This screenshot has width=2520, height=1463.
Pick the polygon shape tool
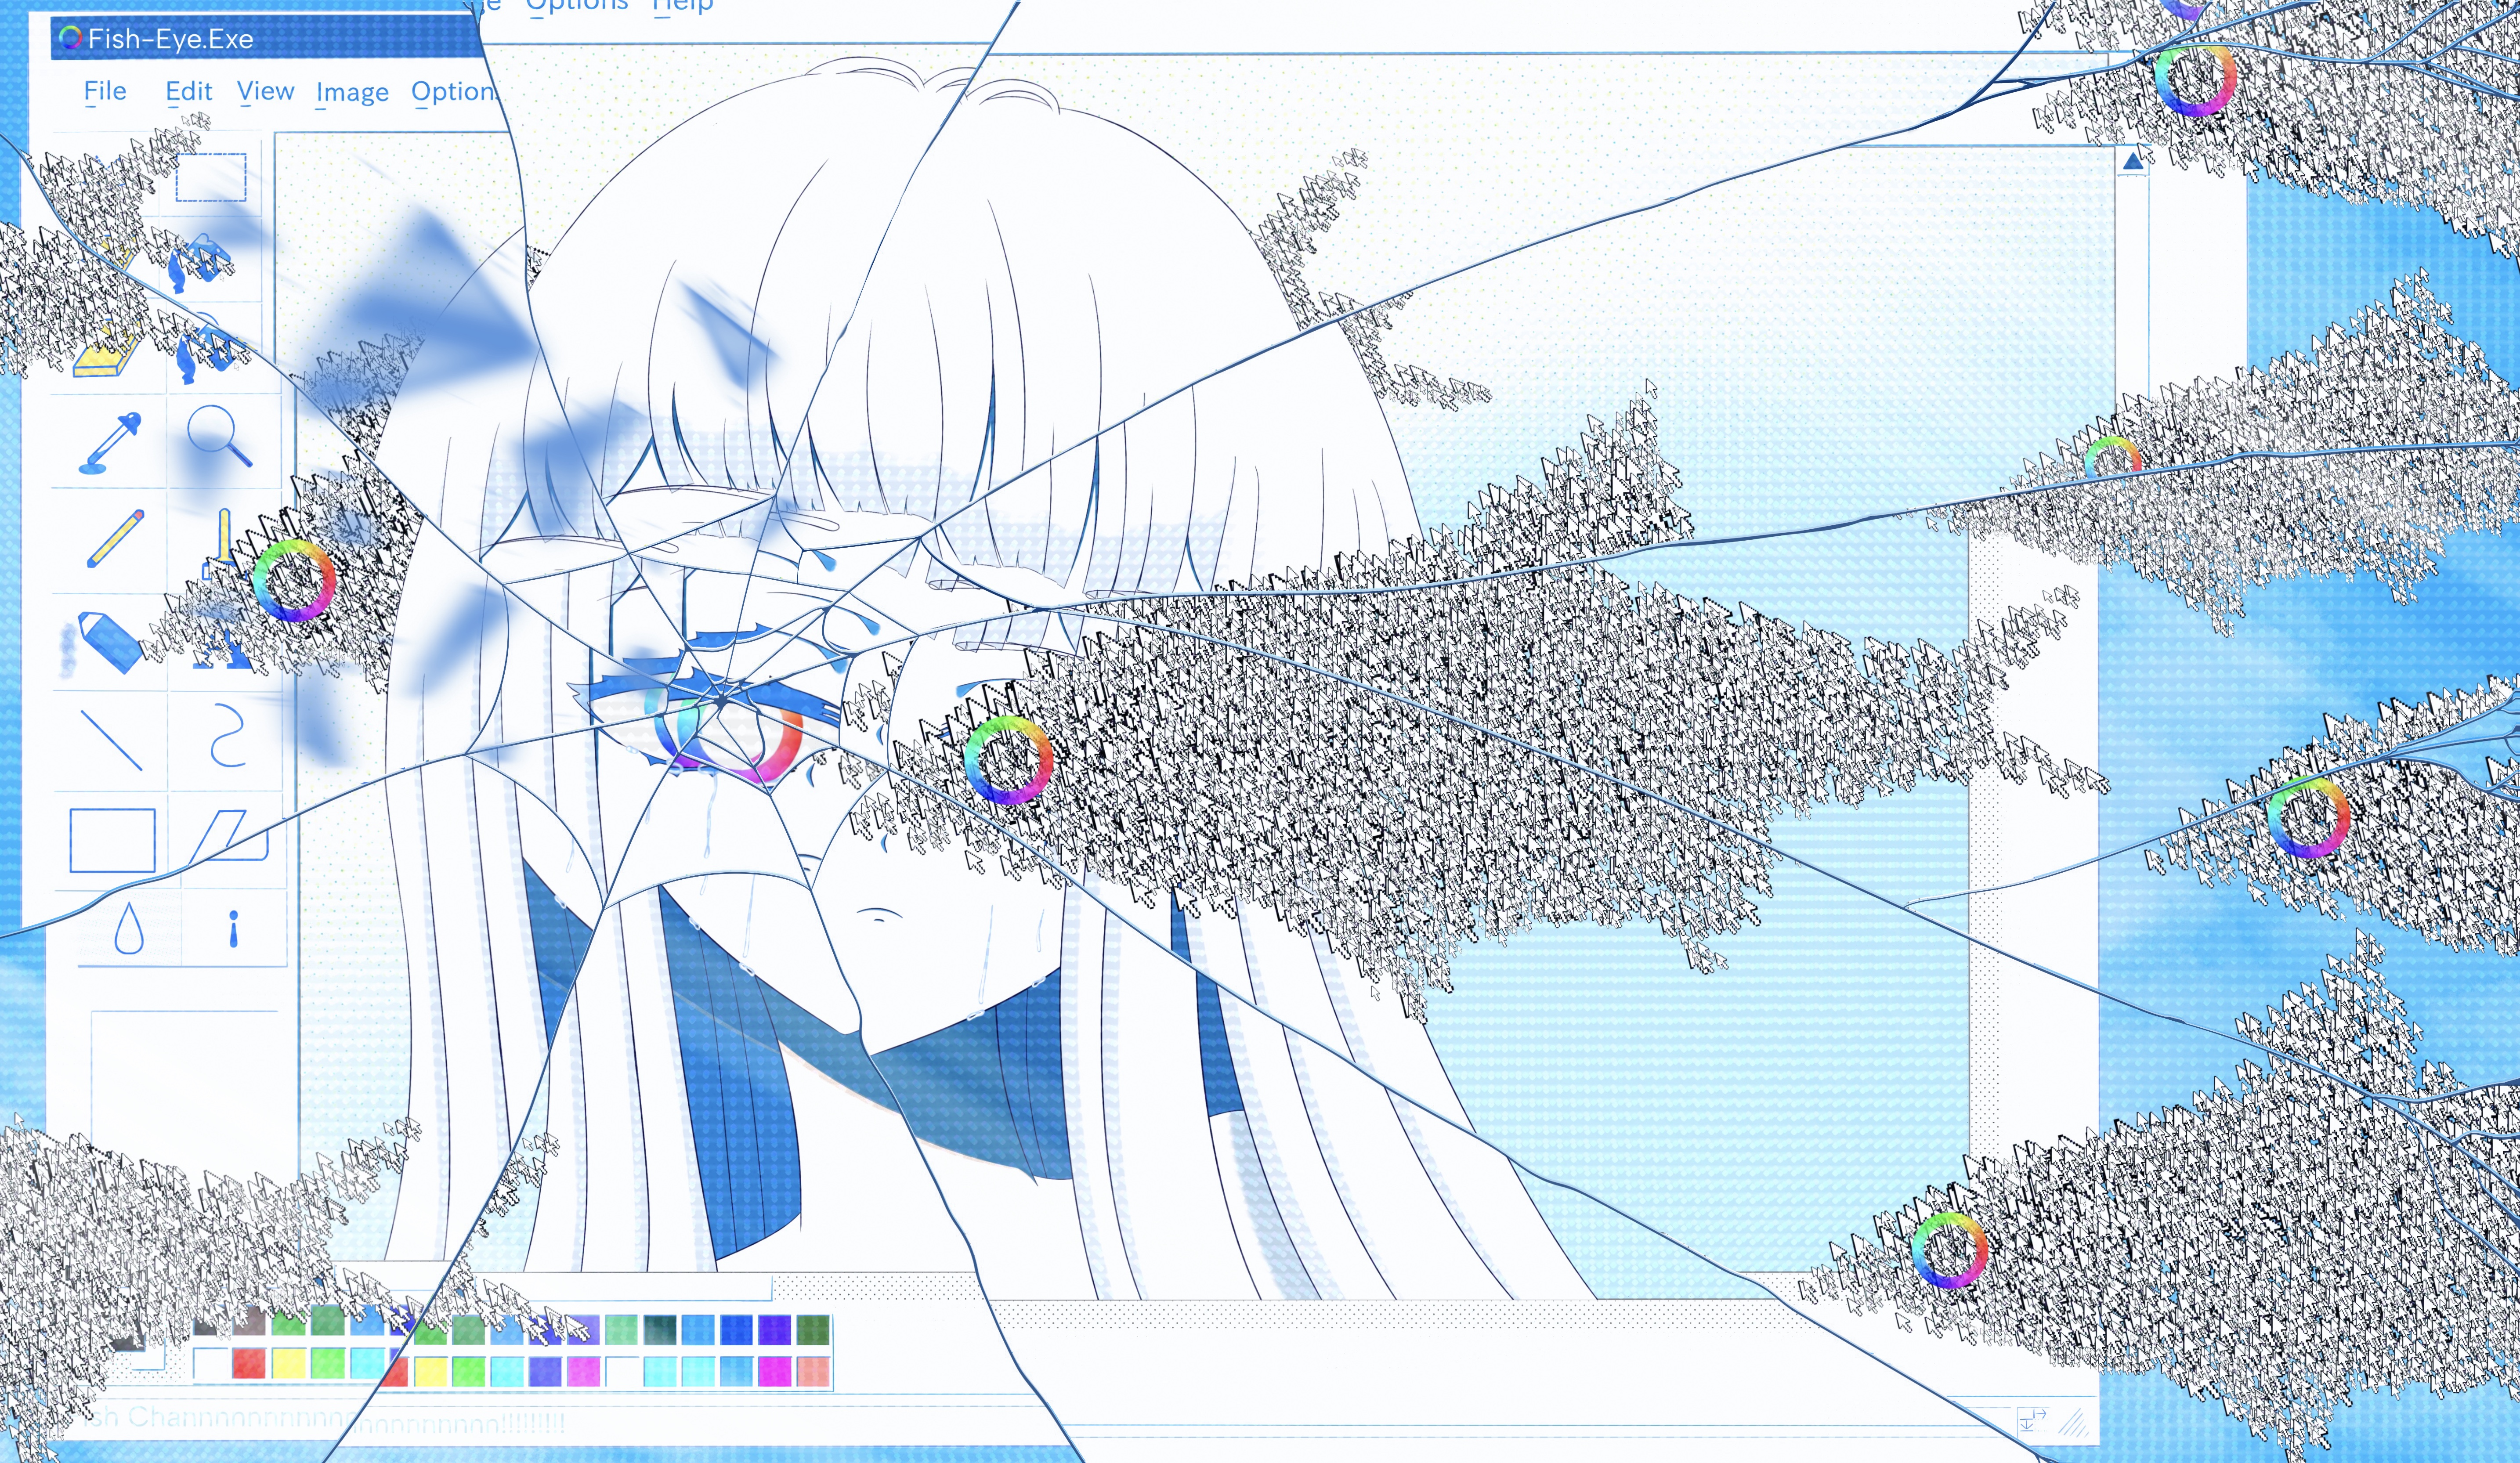pos(228,836)
